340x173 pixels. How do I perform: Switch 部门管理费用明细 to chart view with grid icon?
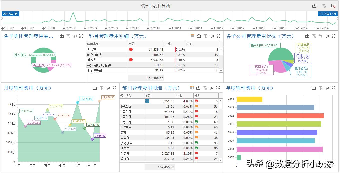tap(192, 88)
